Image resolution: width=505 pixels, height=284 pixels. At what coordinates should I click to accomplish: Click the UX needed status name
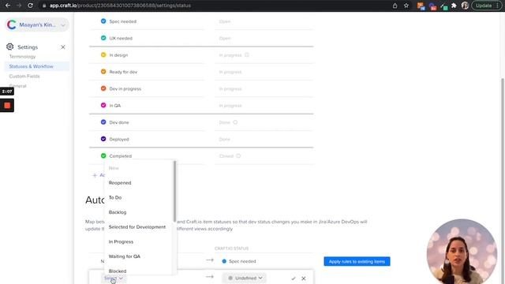121,39
